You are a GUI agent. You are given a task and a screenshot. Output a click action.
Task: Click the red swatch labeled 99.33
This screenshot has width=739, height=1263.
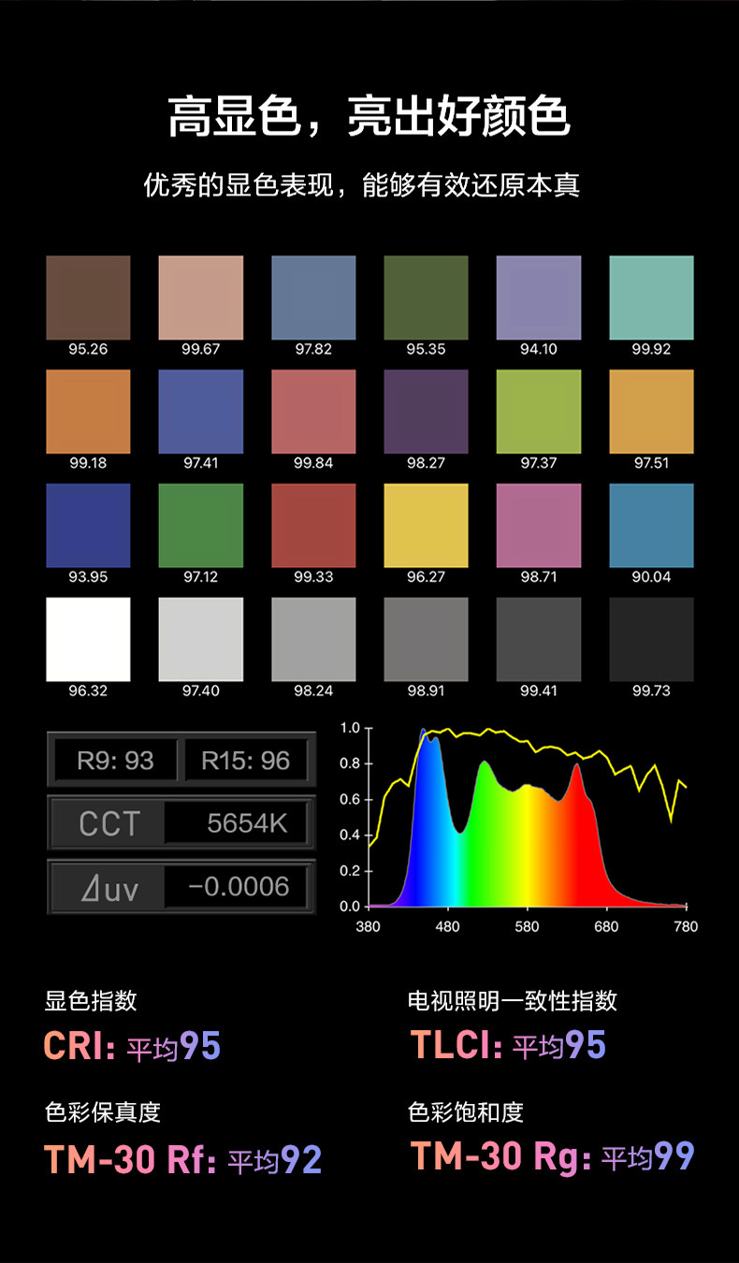point(313,526)
